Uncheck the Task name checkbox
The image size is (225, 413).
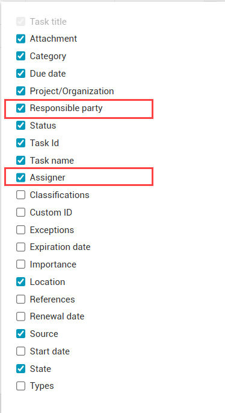click(x=20, y=161)
